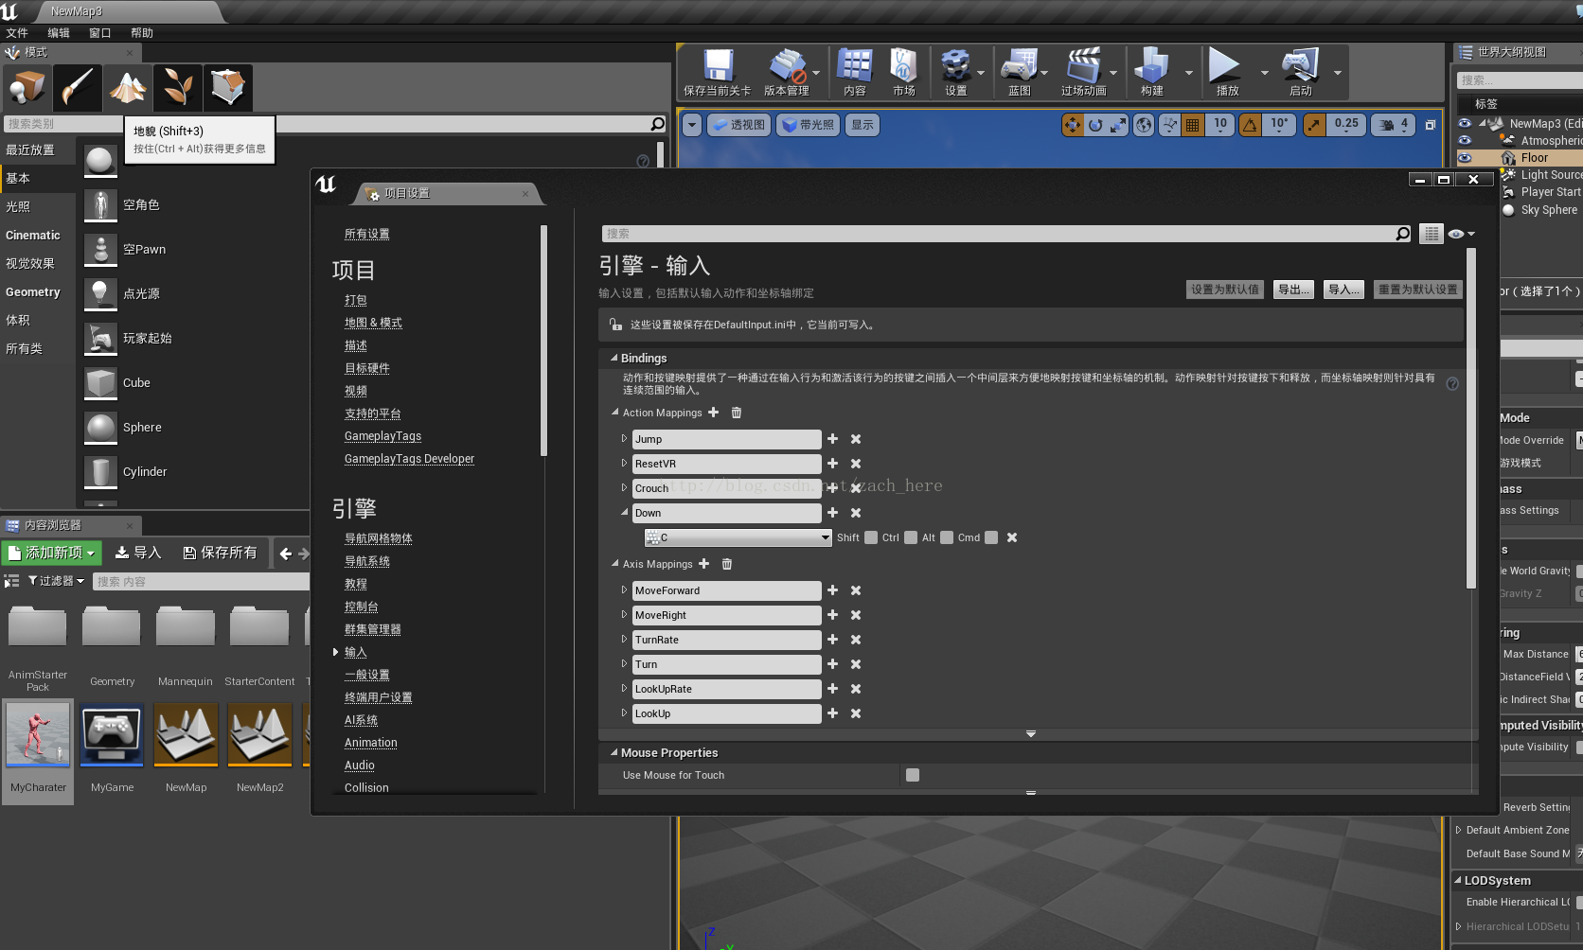Remove the ResetVR action mapping
Screen dimensions: 1583x950
tap(856, 464)
